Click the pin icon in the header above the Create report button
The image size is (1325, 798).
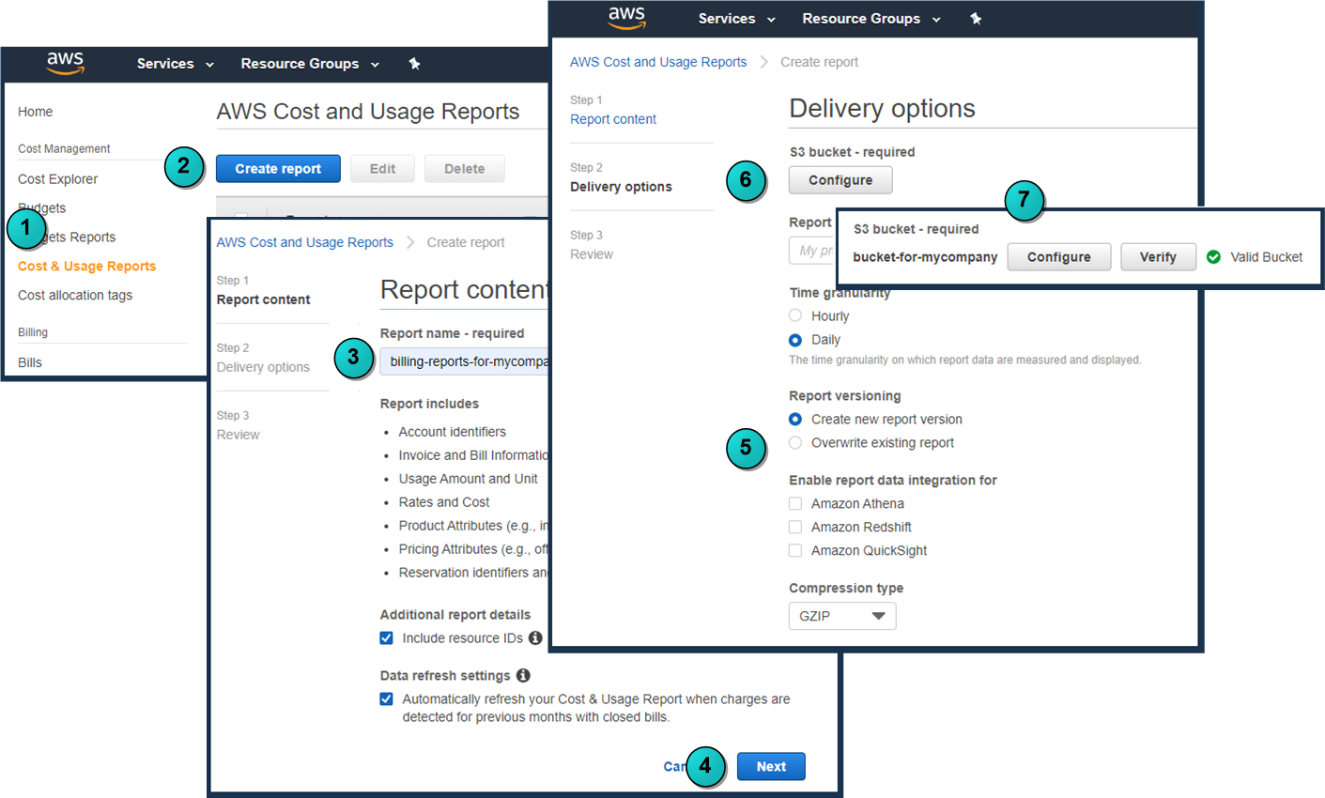click(414, 64)
